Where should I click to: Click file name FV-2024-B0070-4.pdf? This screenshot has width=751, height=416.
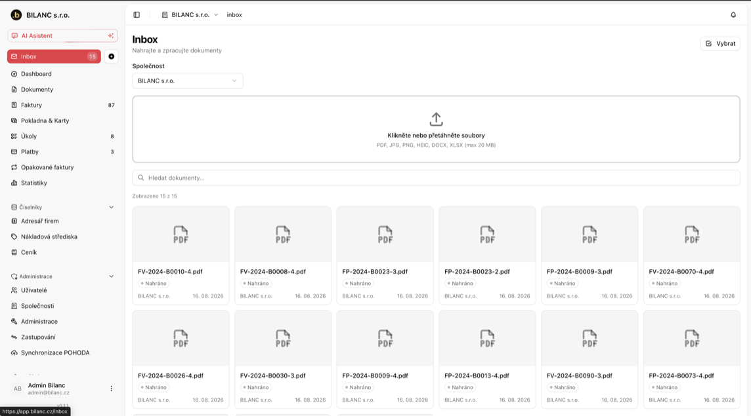(681, 272)
